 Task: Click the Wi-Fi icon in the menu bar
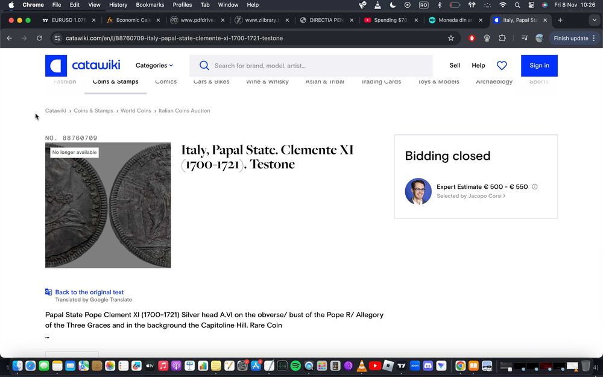point(503,5)
